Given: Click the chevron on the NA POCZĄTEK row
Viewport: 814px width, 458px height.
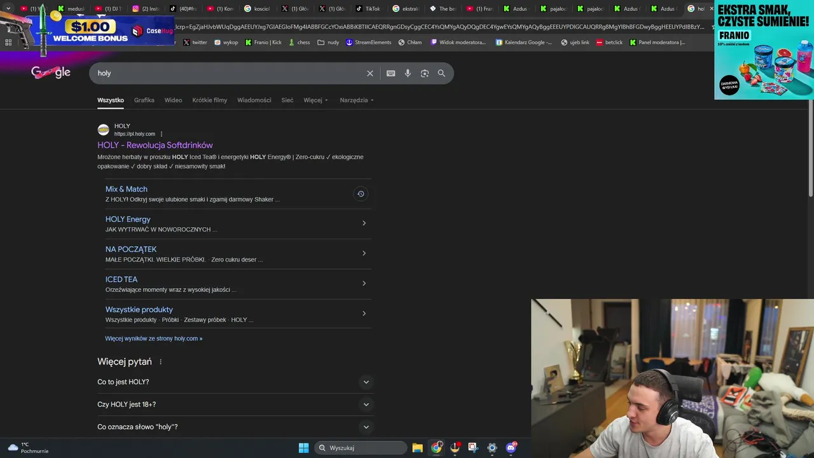Looking at the screenshot, I should (x=364, y=253).
